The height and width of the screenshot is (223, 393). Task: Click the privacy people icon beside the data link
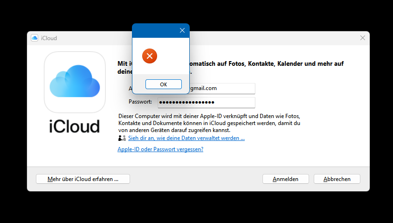(x=122, y=138)
